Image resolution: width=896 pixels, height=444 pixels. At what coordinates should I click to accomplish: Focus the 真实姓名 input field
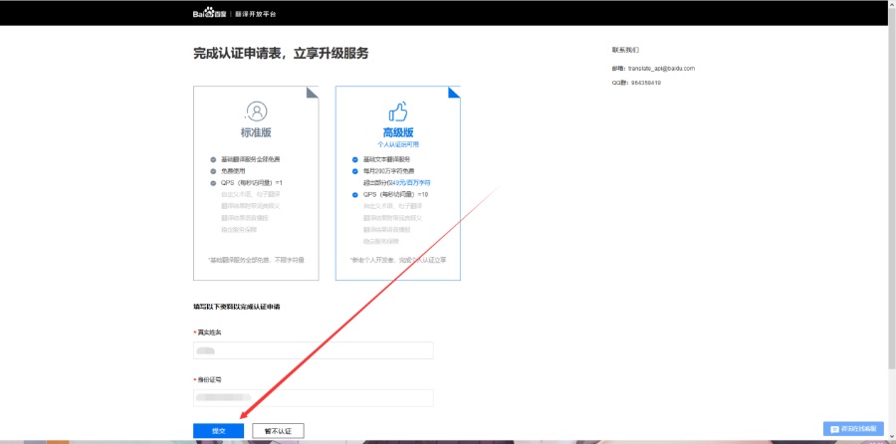(x=314, y=350)
